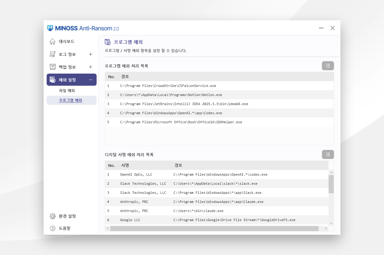Open the 백업 정보 menu item

(71, 67)
